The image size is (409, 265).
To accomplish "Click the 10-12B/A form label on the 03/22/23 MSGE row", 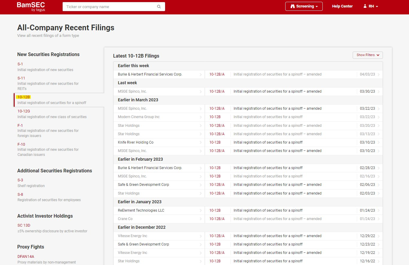I will tap(217, 109).
